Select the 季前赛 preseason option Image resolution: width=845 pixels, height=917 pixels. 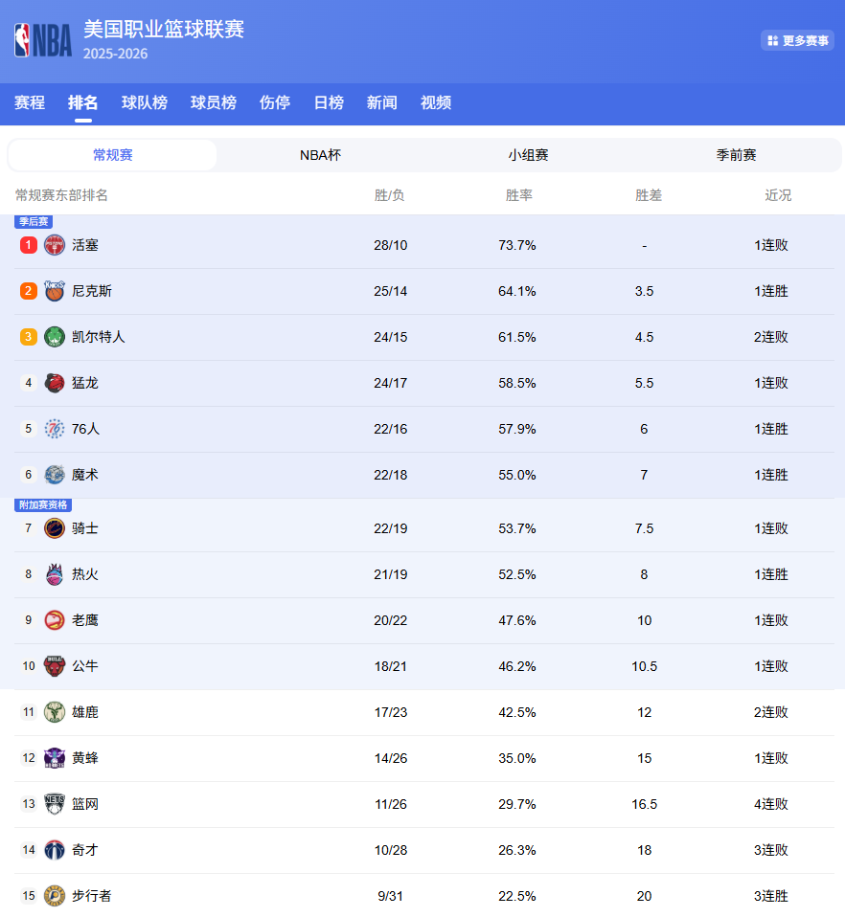736,155
